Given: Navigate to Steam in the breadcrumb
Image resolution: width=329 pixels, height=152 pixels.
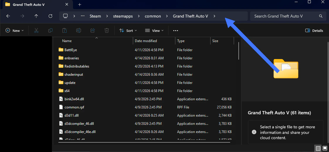Looking at the screenshot, I should coord(95,16).
